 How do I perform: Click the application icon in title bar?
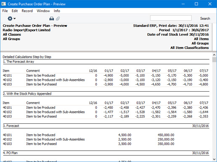coord(4,4)
